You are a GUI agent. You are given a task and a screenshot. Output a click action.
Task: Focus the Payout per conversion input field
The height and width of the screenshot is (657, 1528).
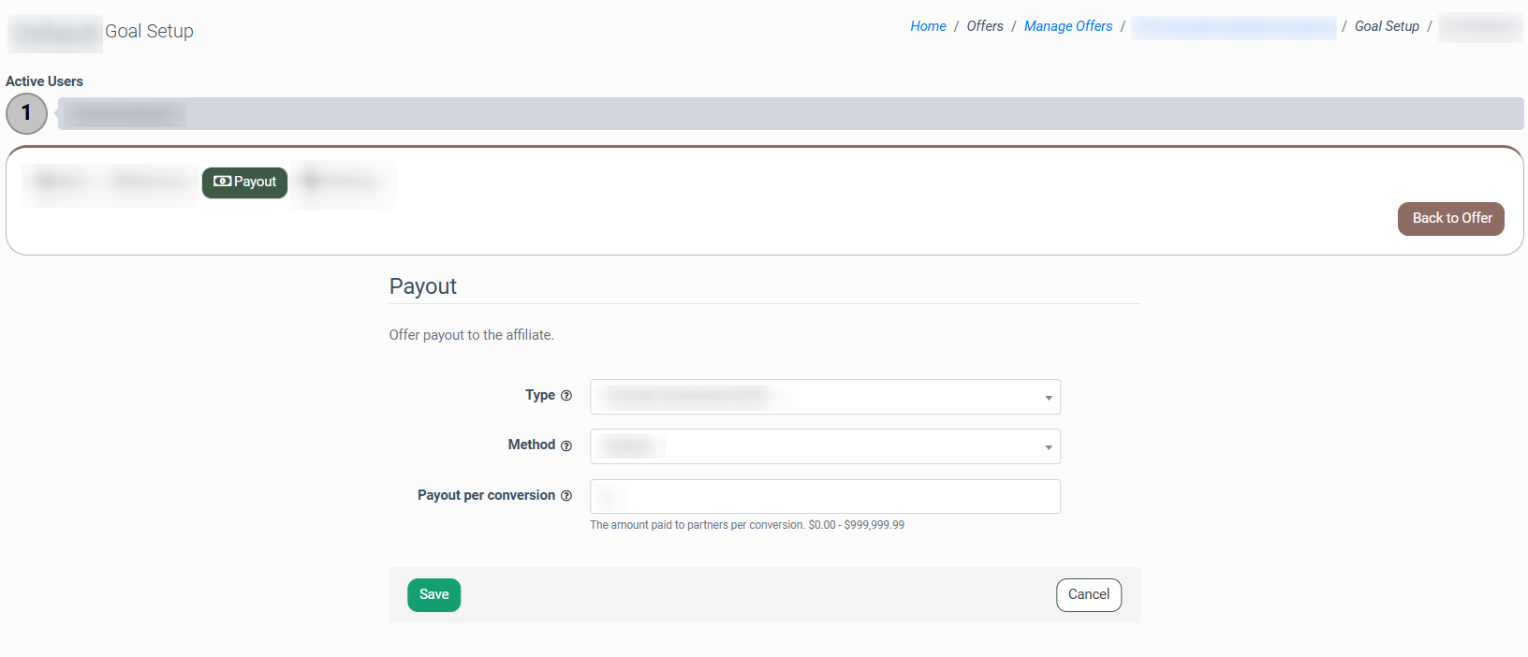824,497
